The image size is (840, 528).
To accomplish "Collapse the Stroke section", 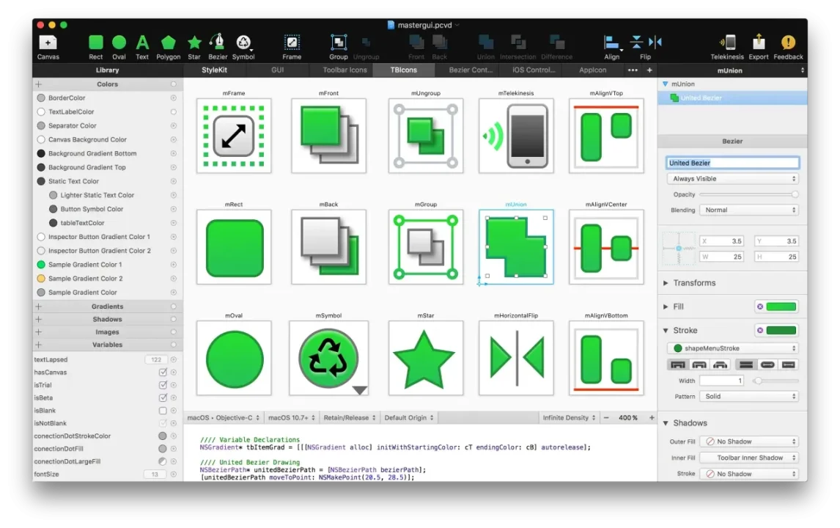I will (x=666, y=330).
